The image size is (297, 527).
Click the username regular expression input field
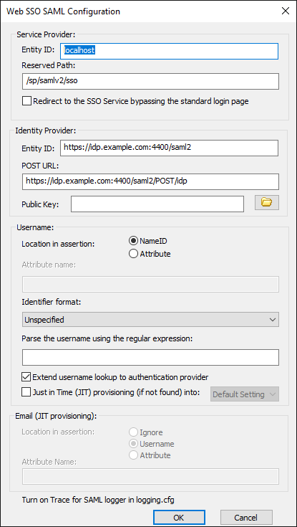[x=150, y=357]
